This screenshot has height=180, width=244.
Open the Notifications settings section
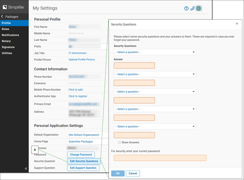pyautogui.click(x=10, y=35)
